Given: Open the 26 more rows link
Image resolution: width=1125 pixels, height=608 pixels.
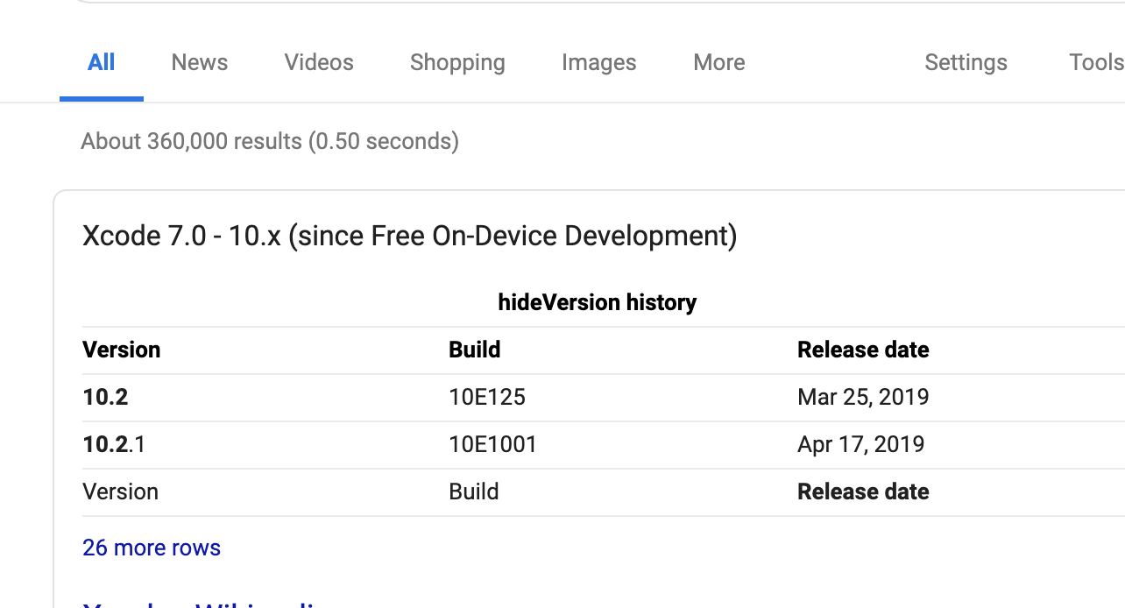Looking at the screenshot, I should 151,547.
